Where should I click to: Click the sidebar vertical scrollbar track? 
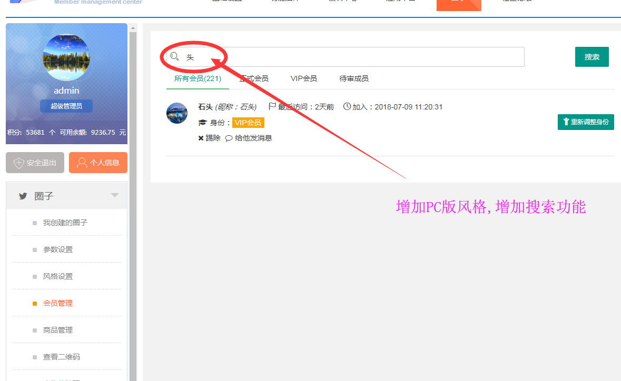point(133,206)
